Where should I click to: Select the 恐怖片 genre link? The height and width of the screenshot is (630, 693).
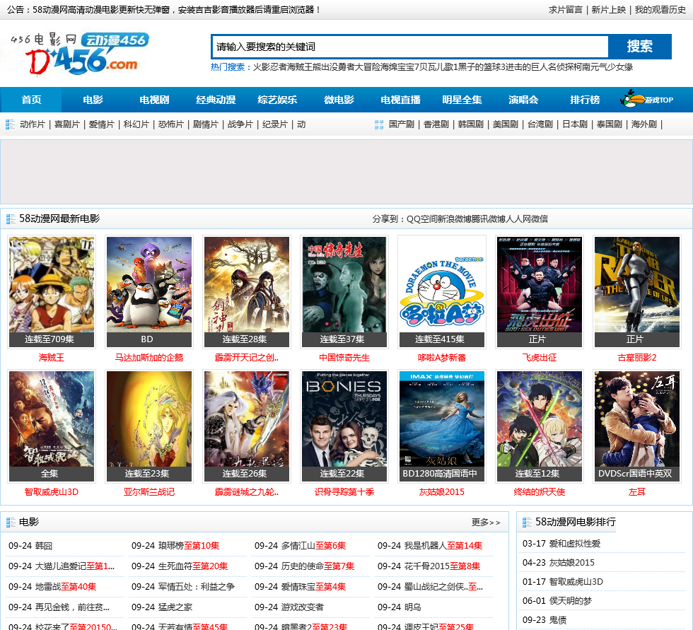(x=170, y=124)
